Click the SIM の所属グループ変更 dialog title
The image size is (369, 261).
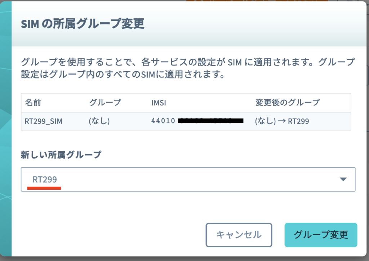(83, 24)
